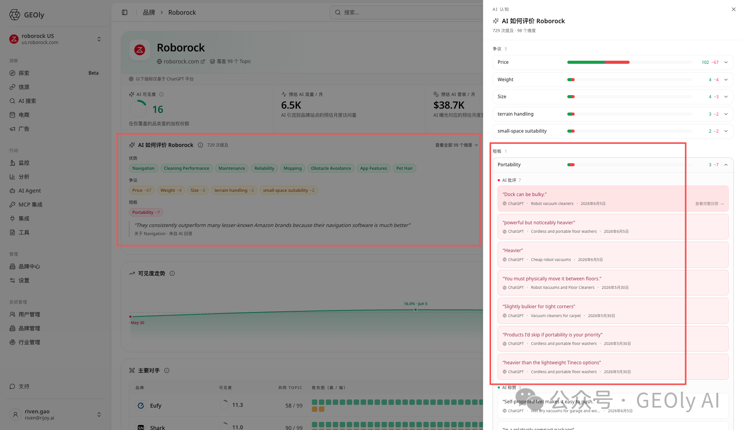The image size is (743, 430).
Task: Open 品牌管理 brand management icon
Action: click(12, 328)
